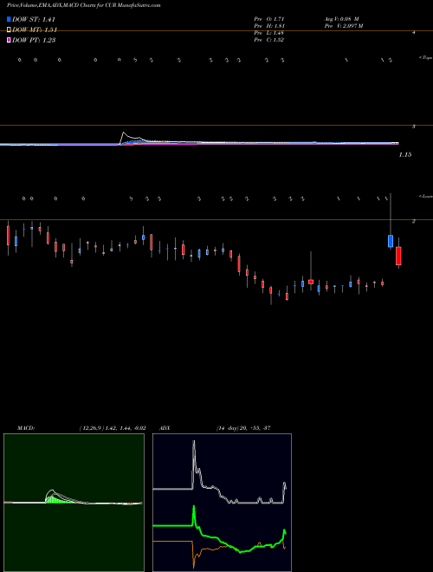
Task: Click the 'Avg V: 0.08 M' value
Action: (342, 18)
